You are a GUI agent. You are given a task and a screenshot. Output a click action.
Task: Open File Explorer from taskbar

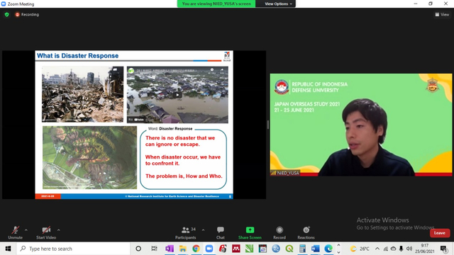[183, 249]
